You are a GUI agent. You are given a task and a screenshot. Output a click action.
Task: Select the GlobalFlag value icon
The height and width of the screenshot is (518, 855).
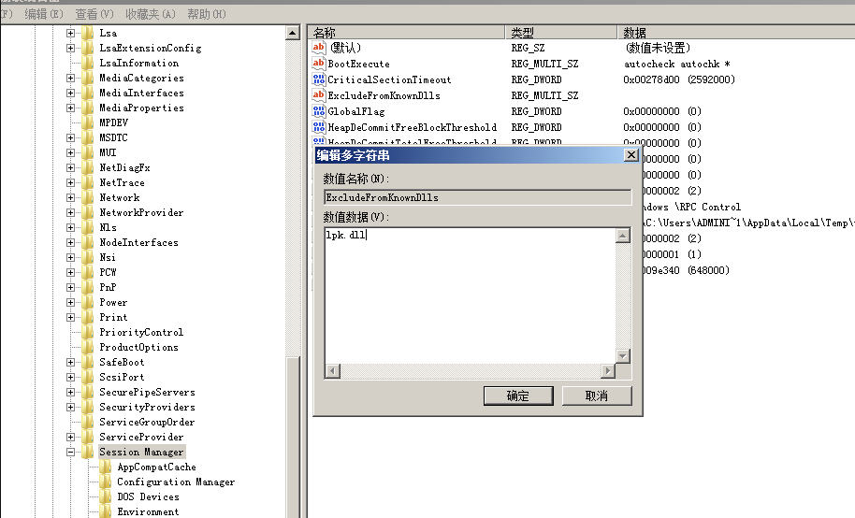pos(318,111)
